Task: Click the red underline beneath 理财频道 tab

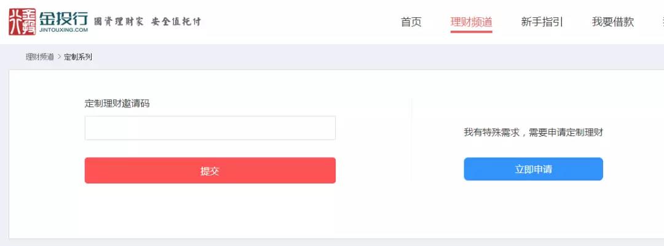Action: click(471, 31)
